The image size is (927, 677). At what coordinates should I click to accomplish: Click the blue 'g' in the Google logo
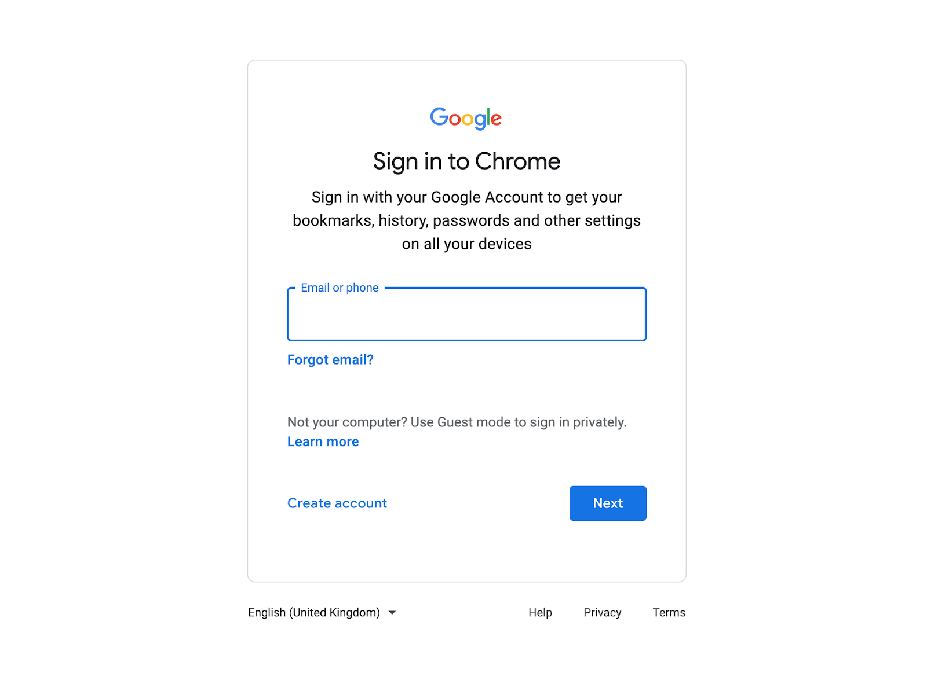[480, 120]
